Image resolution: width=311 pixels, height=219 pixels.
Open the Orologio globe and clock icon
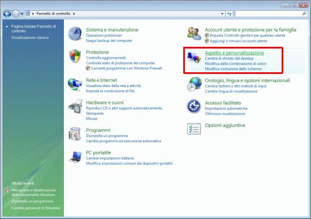(x=194, y=84)
